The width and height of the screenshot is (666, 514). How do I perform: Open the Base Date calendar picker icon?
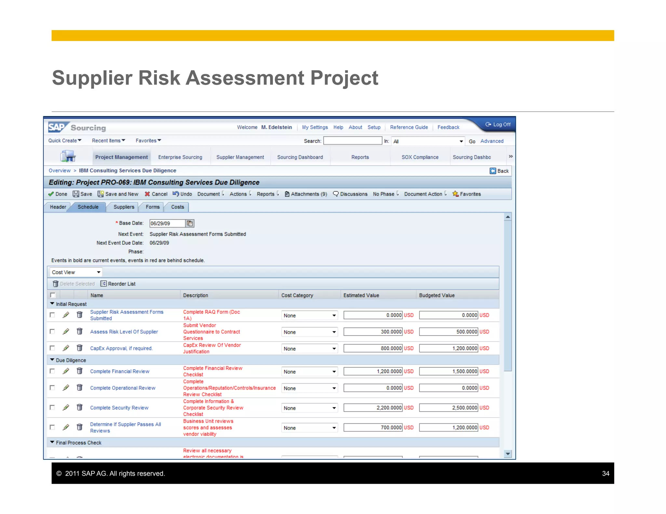[190, 224]
